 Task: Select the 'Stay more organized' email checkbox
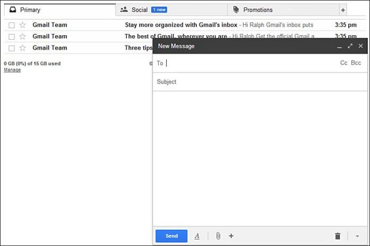point(12,25)
